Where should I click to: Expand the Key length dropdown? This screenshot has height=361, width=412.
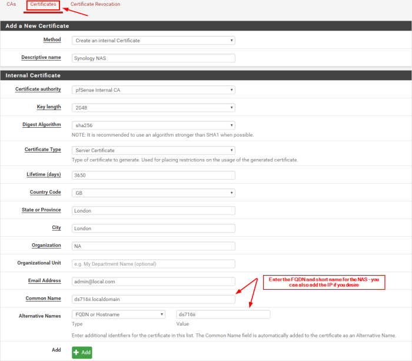click(x=153, y=108)
